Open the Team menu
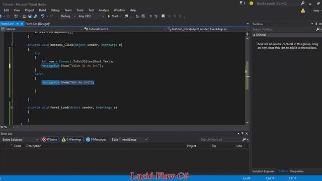The height and width of the screenshot is (181, 322). click(68, 10)
